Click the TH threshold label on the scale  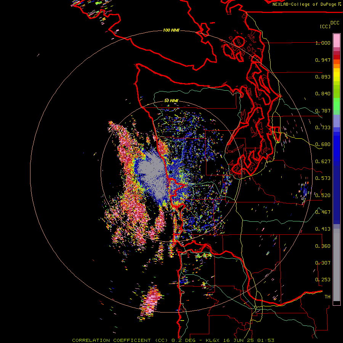(x=327, y=297)
